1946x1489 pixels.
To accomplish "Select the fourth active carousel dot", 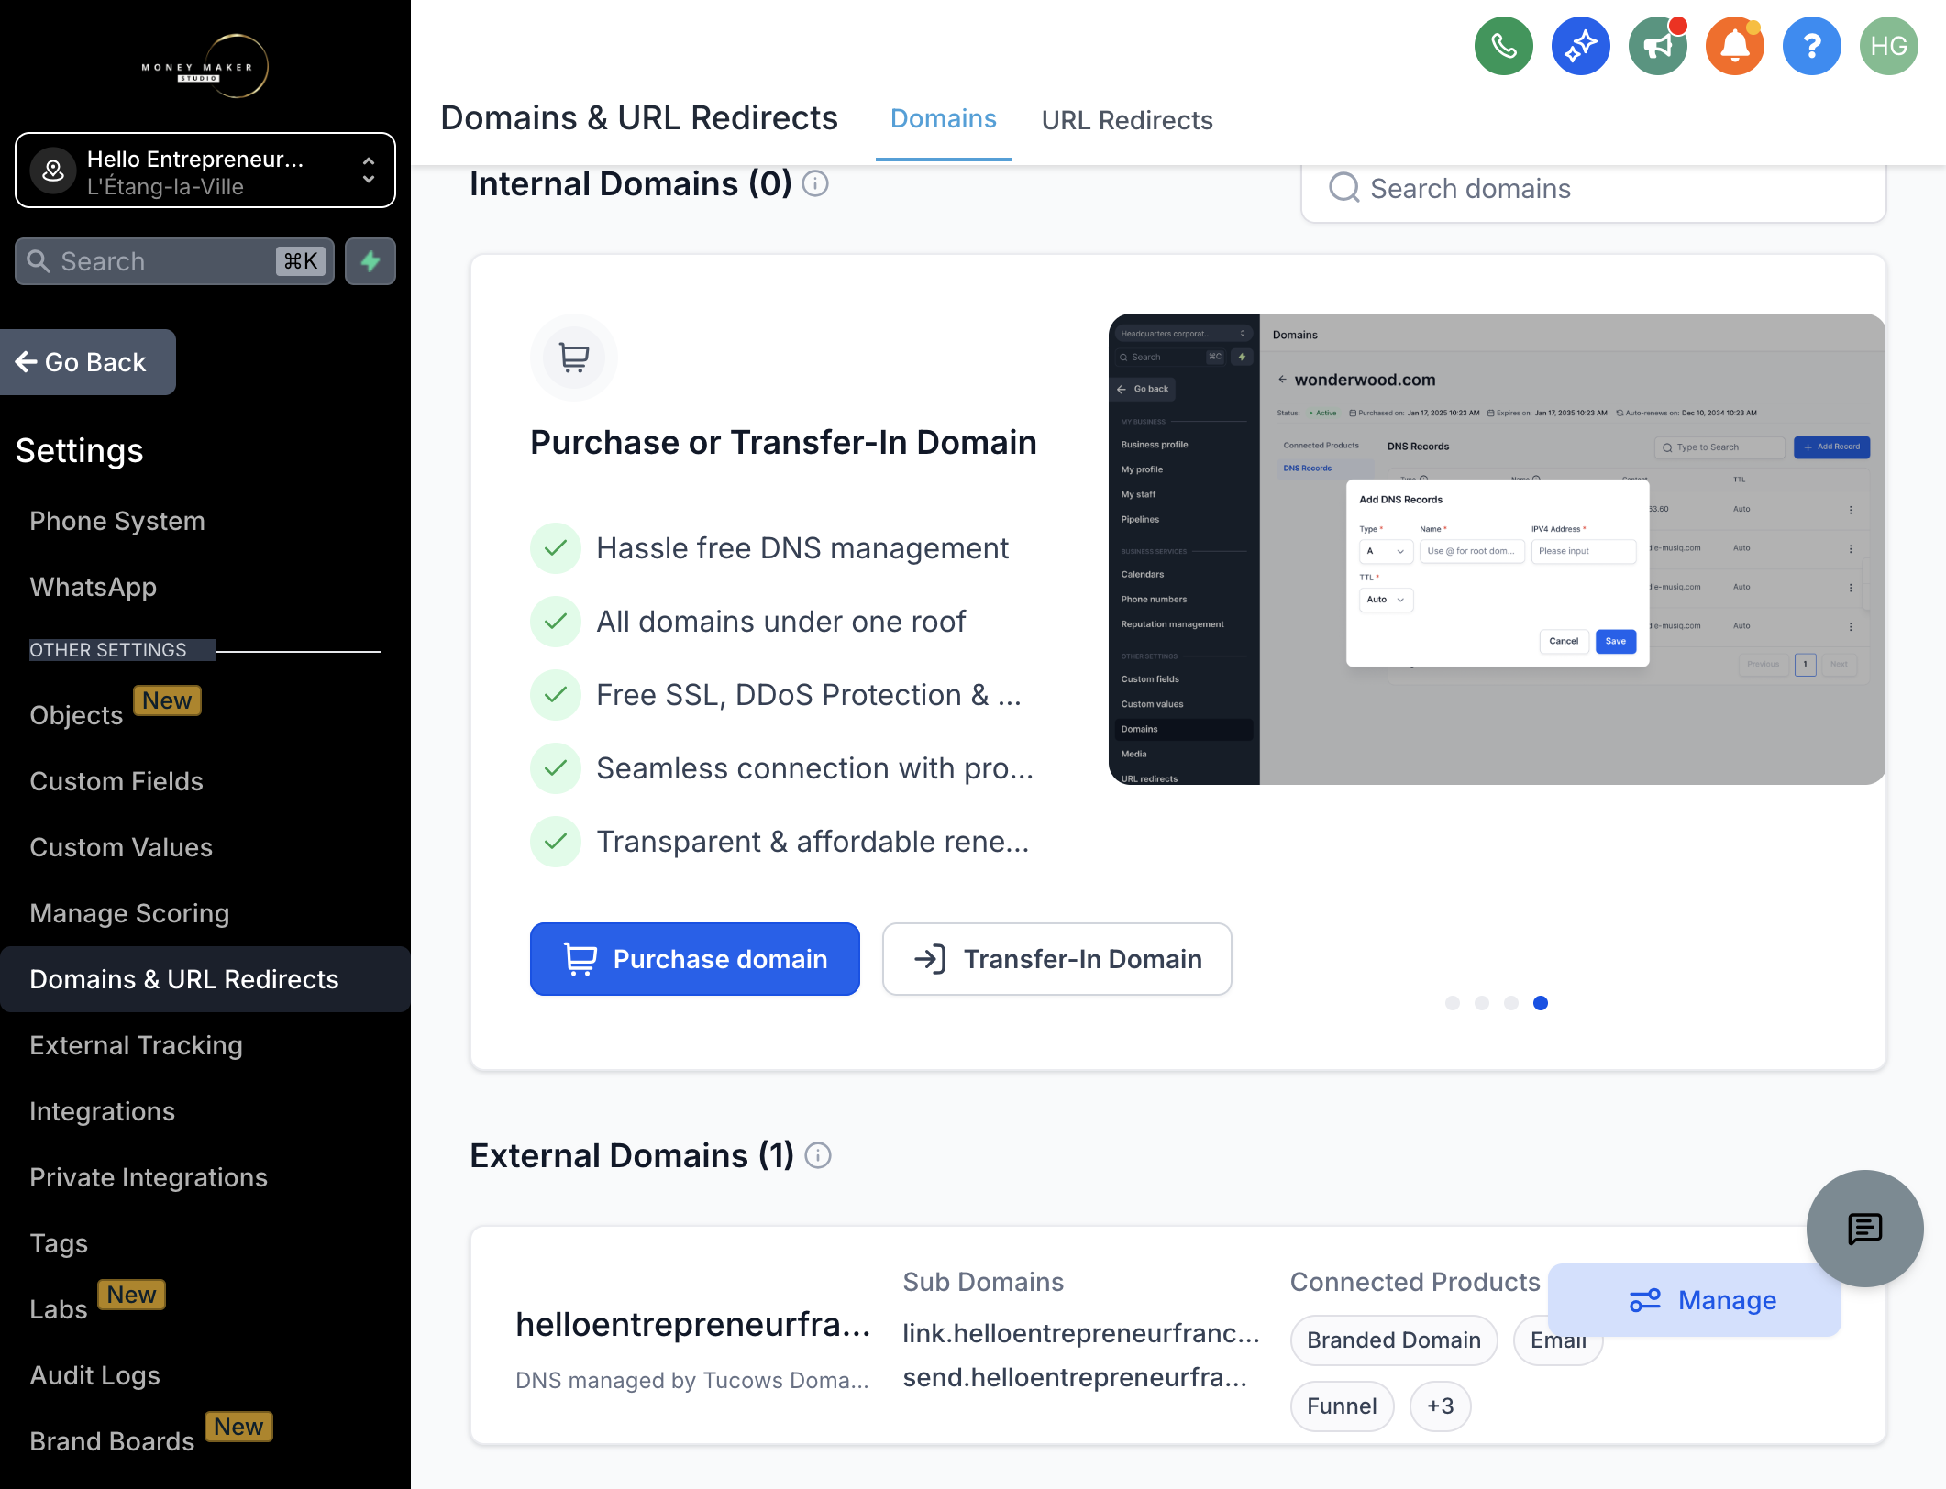I will [1540, 1003].
